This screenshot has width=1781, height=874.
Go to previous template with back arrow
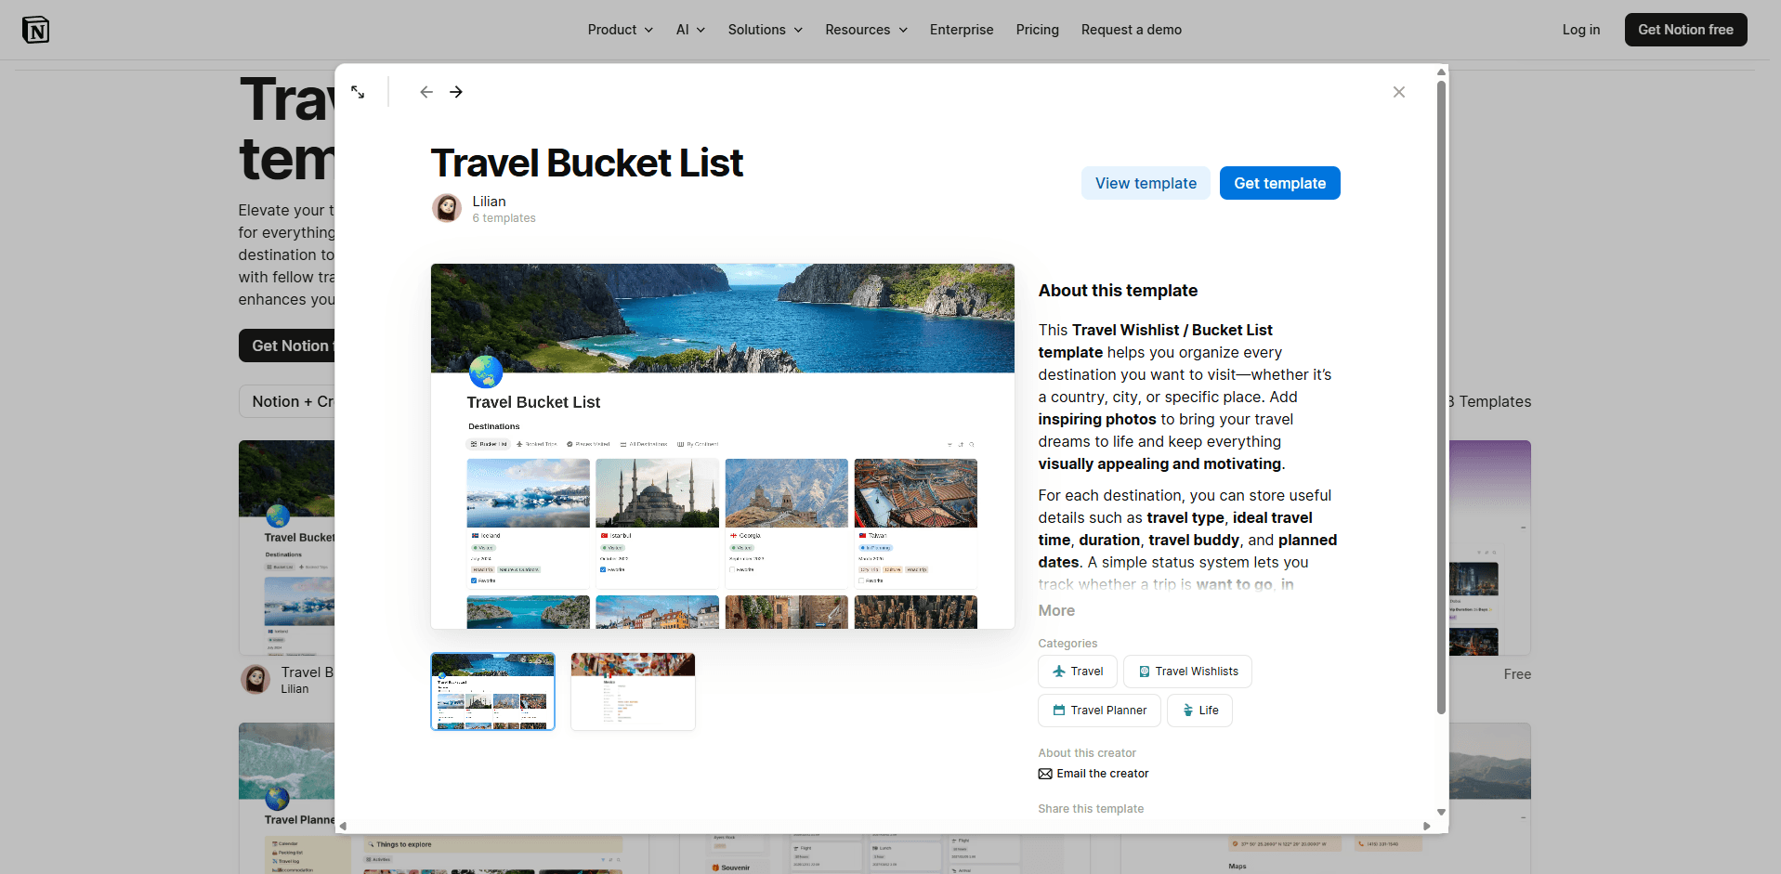click(x=426, y=92)
